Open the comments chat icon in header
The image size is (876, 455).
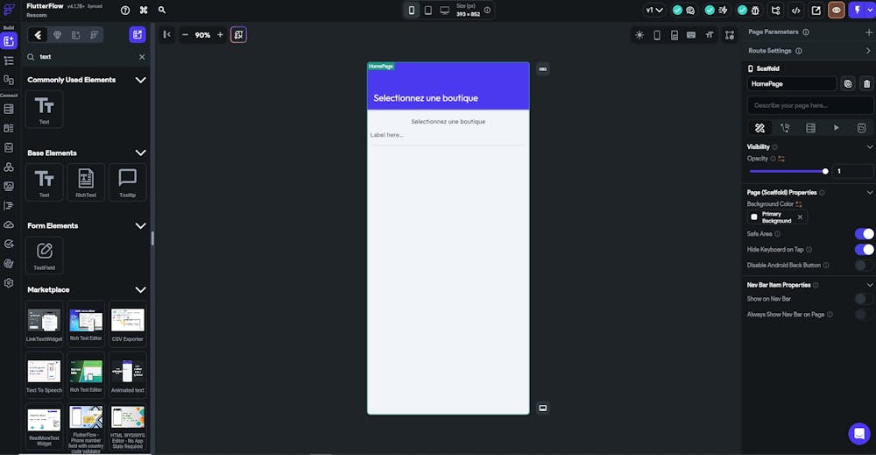tap(690, 10)
